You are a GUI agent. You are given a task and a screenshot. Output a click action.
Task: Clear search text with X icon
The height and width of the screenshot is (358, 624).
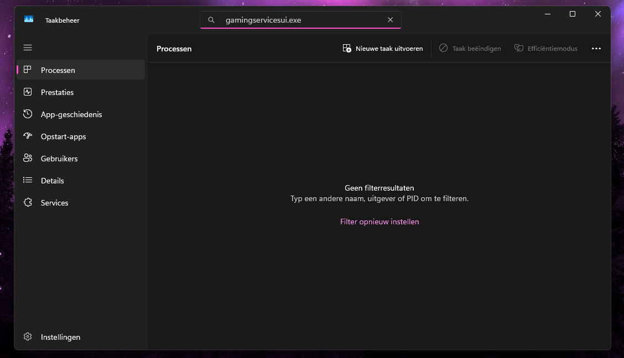click(391, 20)
